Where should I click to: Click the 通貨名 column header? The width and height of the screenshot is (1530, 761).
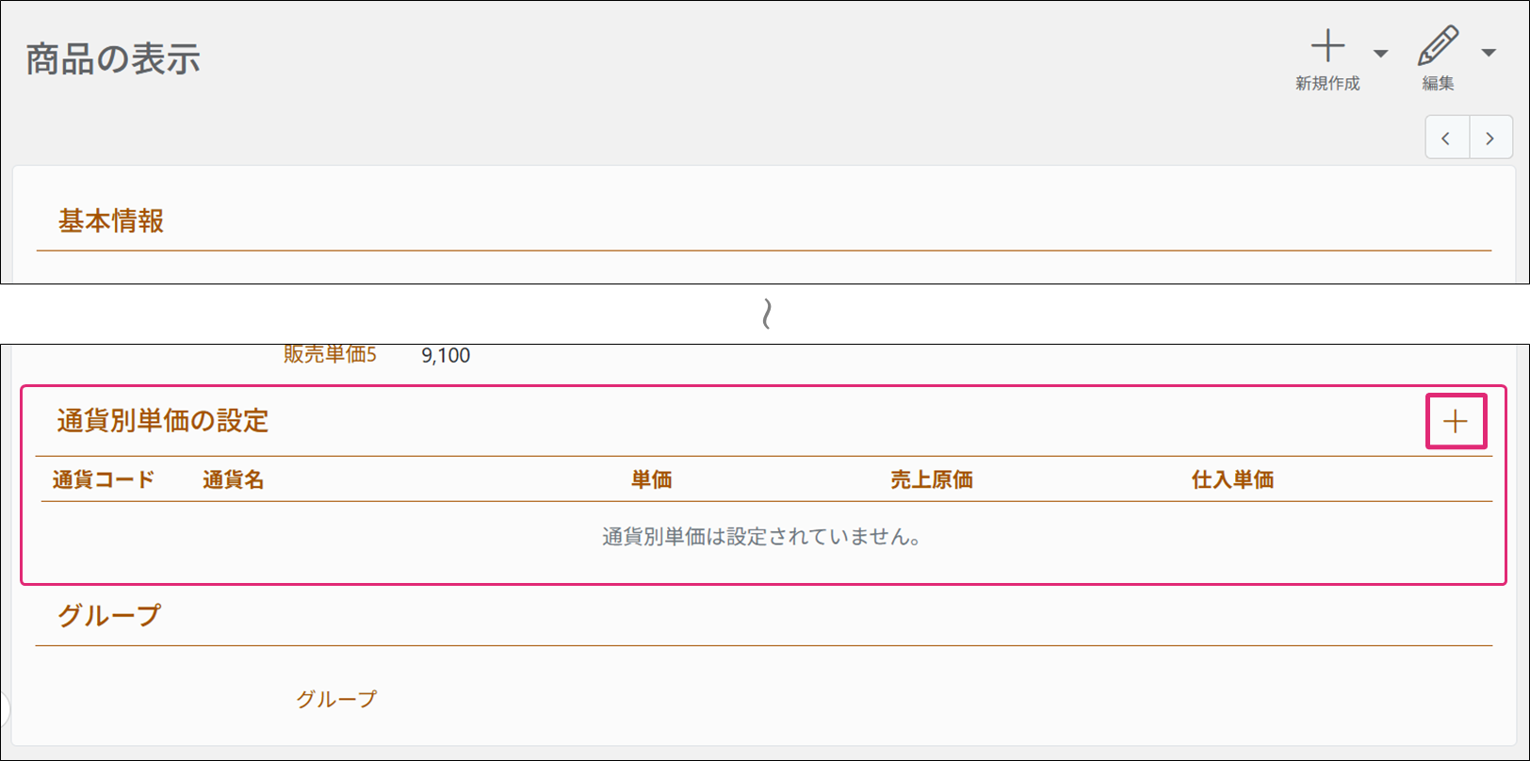coord(233,480)
